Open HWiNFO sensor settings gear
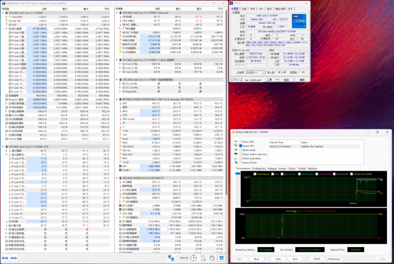Viewport: 394px width, 264px height. tap(212, 258)
